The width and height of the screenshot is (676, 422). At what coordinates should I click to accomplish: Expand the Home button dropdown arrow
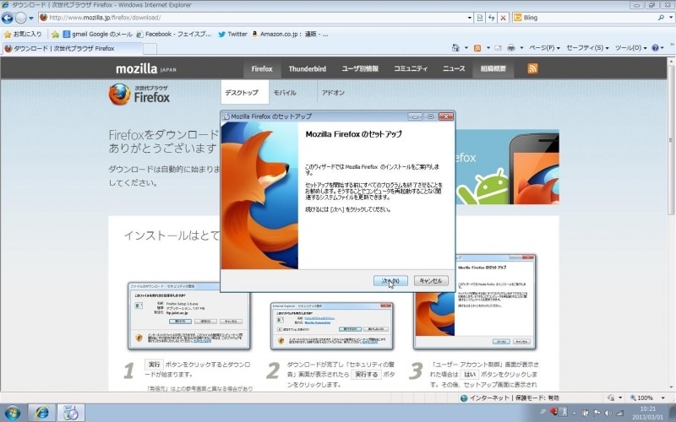tap(466, 48)
